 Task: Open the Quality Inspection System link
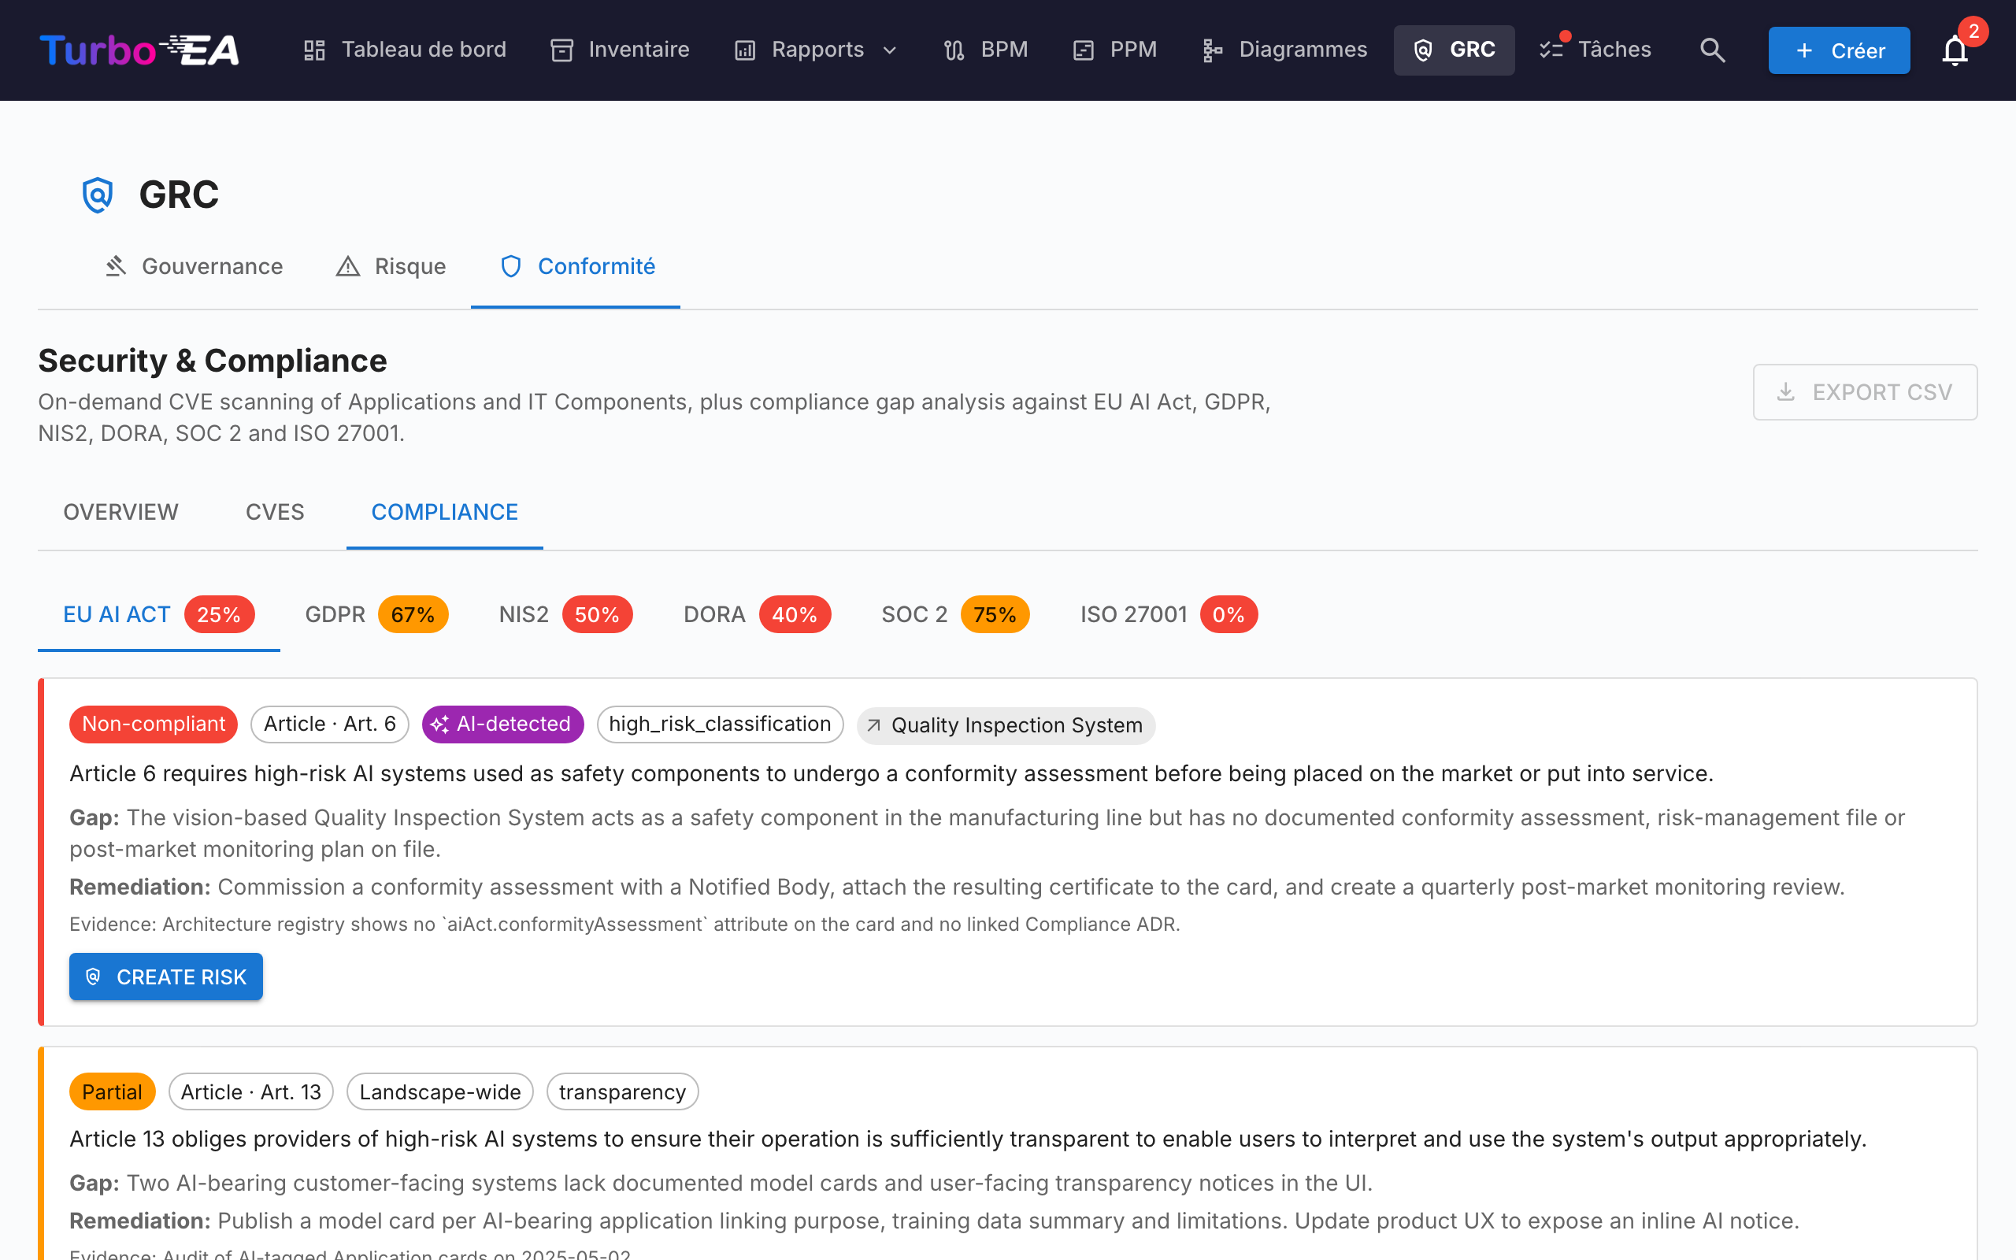1006,725
